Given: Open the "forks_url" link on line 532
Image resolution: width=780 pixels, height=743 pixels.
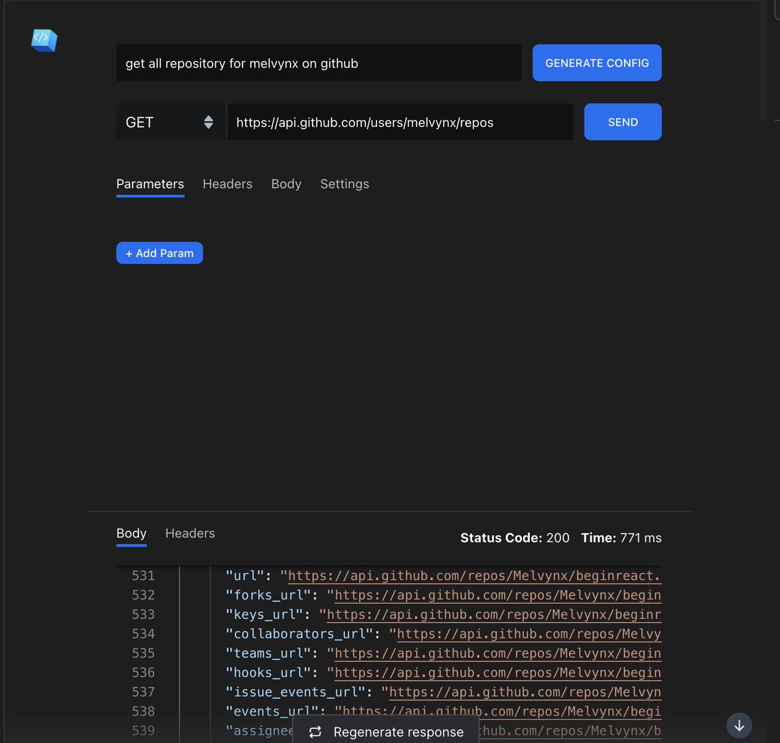Looking at the screenshot, I should tap(498, 595).
